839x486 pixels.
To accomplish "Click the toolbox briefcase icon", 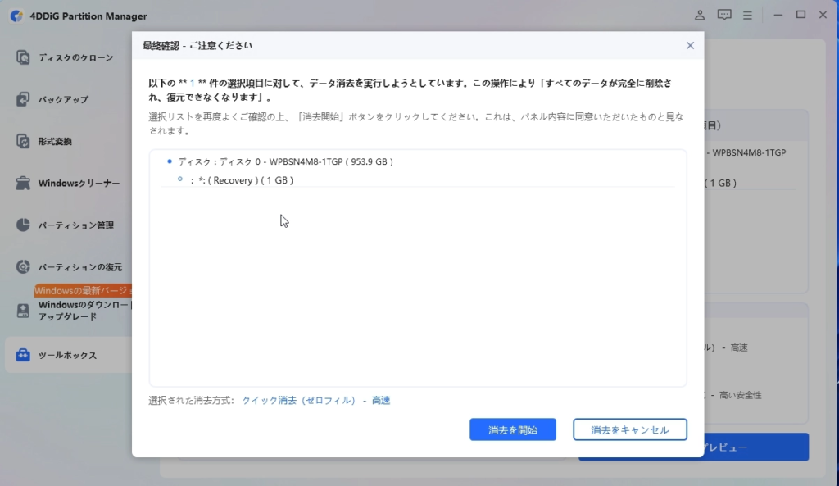I will [23, 355].
